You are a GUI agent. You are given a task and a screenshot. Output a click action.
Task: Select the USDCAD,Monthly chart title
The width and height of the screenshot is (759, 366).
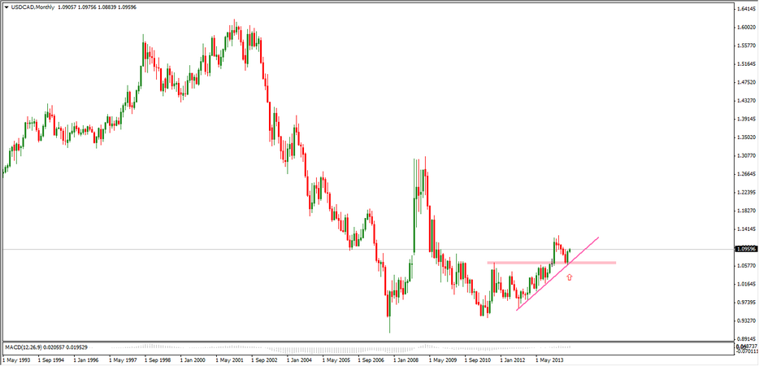pos(34,7)
